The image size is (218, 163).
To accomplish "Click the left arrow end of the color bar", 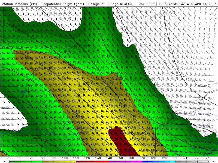I will [x=7, y=162].
